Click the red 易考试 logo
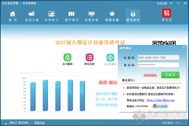 (x=166, y=13)
